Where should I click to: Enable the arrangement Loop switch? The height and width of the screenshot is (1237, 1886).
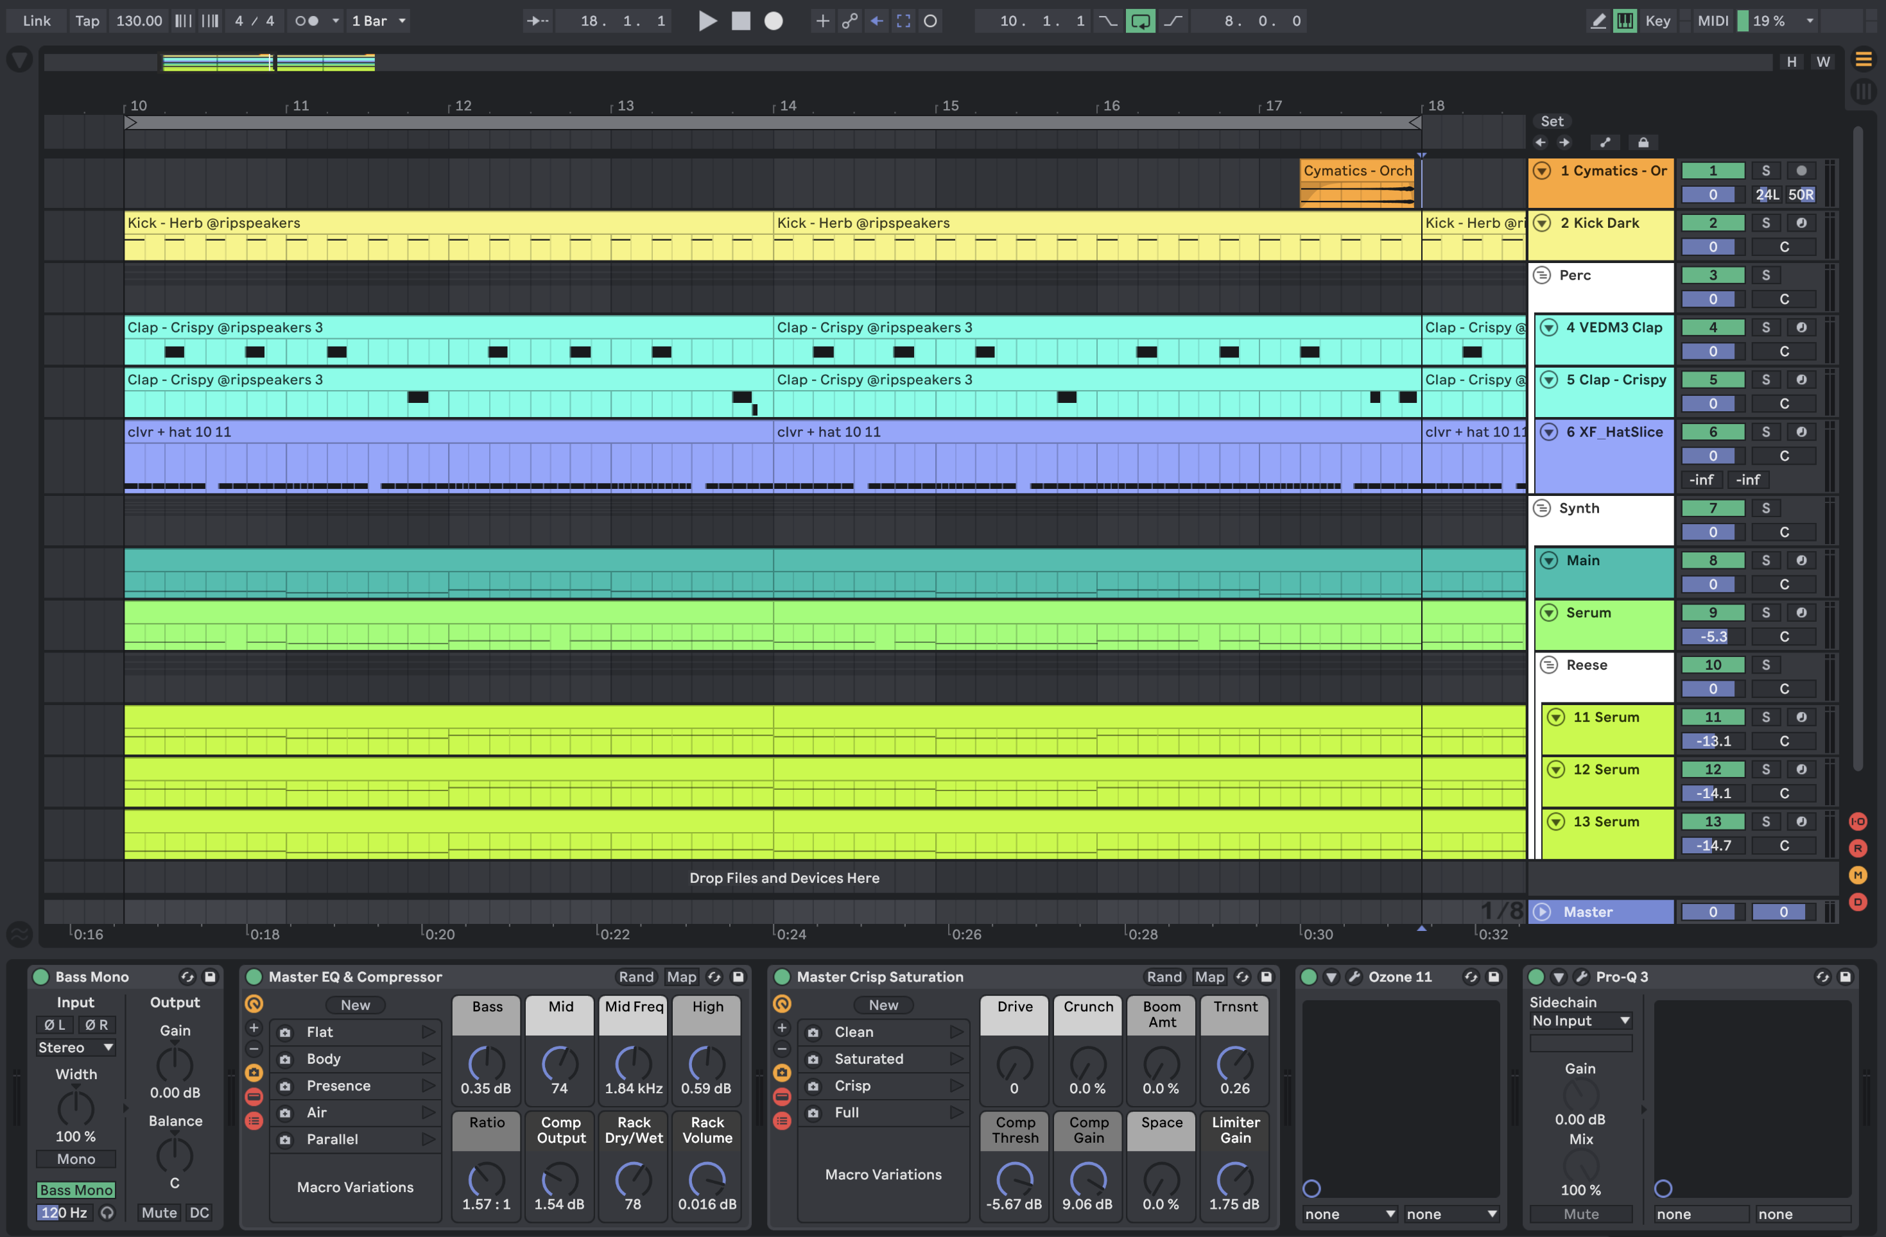(x=1139, y=21)
